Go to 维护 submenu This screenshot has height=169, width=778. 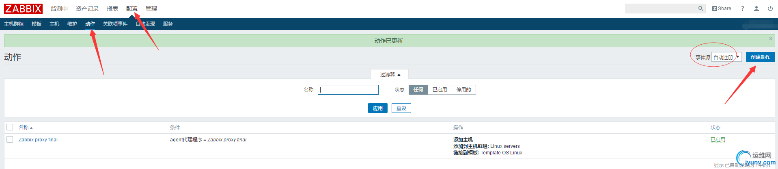pos(72,24)
